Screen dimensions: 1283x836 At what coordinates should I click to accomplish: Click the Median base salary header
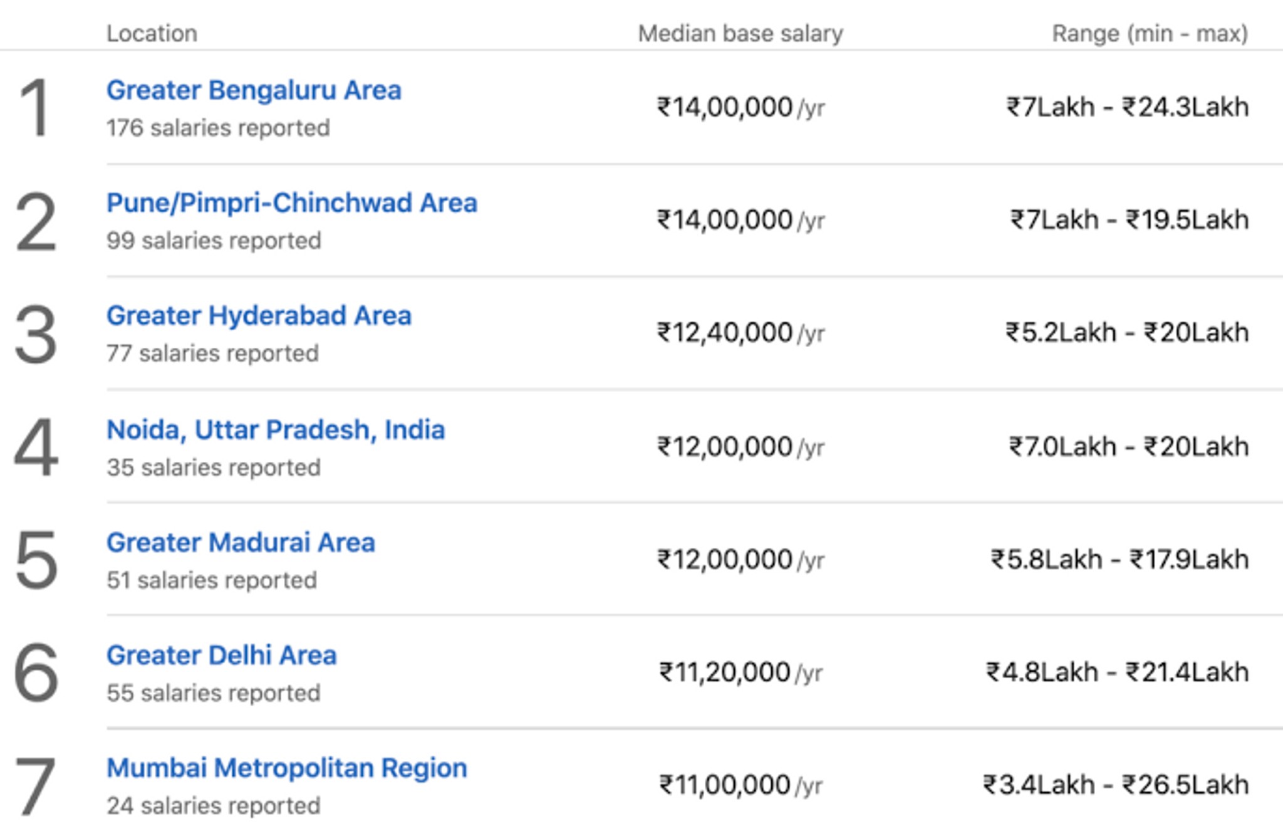point(740,33)
